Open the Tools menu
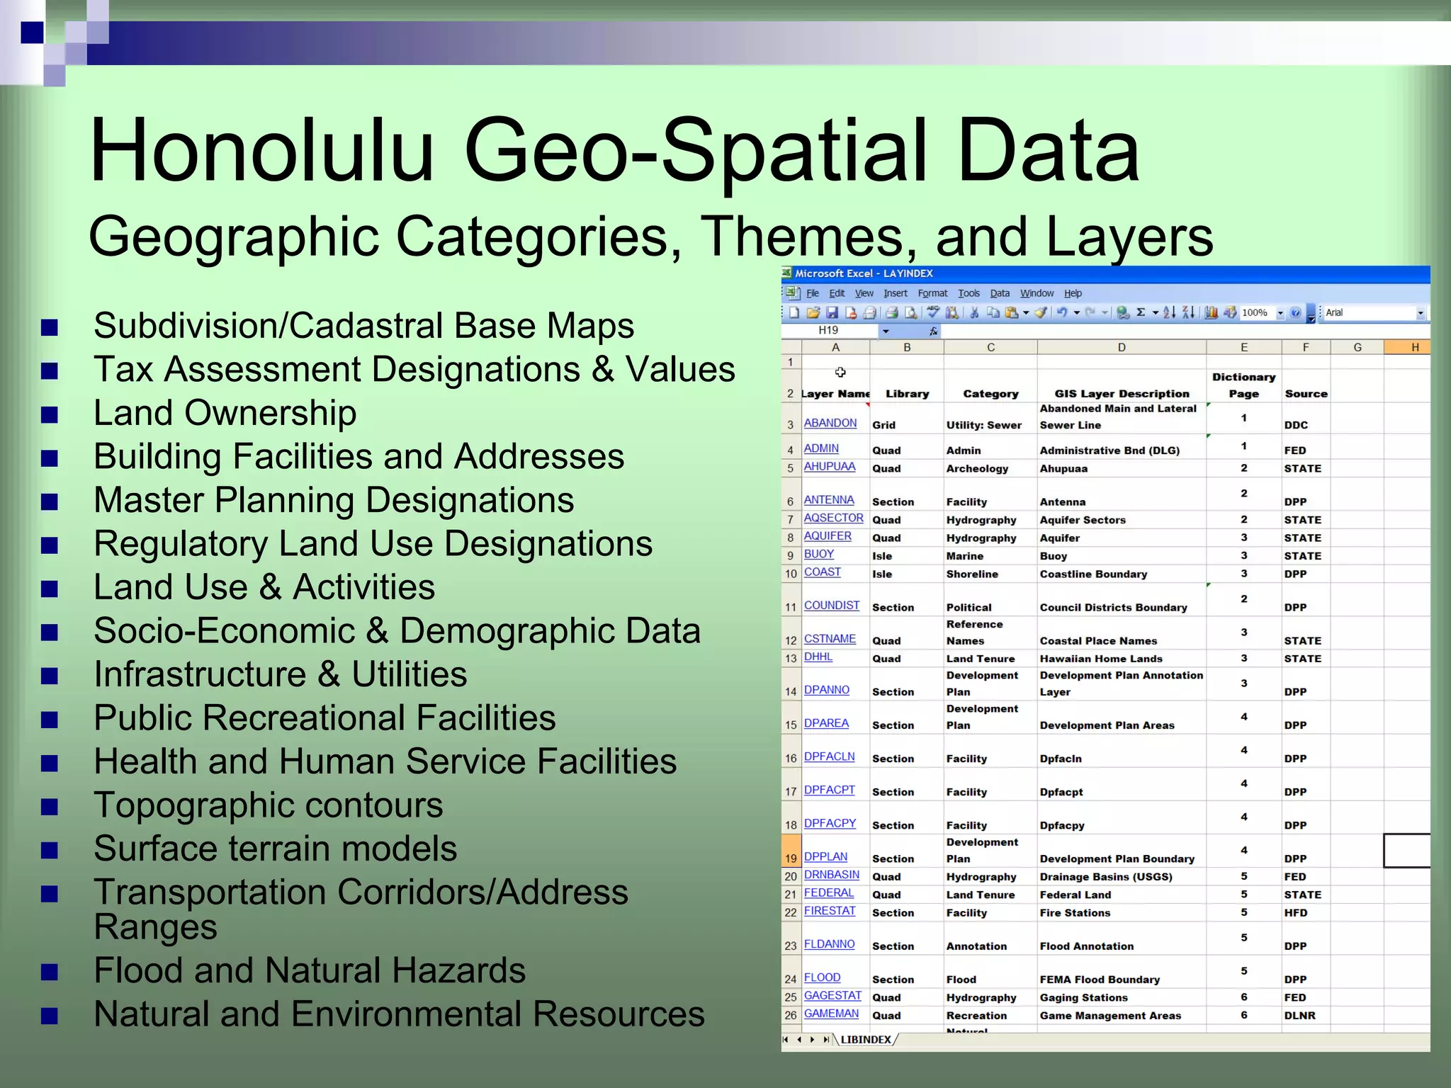Screen dimensions: 1451x1088 click(x=969, y=293)
